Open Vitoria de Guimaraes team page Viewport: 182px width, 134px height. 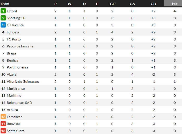(x=23, y=82)
